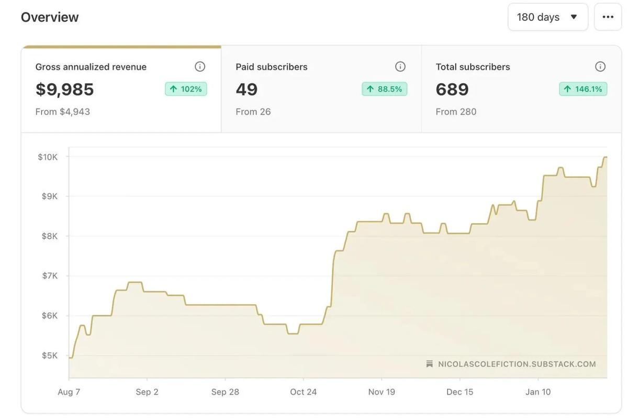Toggle the 146.1% growth badge
628x420 pixels.
pos(582,89)
